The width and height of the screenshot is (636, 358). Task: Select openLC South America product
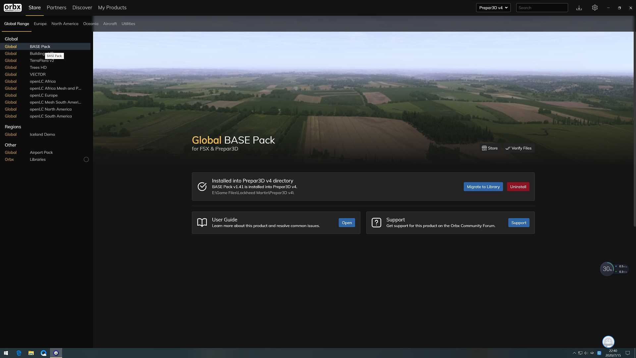point(45,116)
